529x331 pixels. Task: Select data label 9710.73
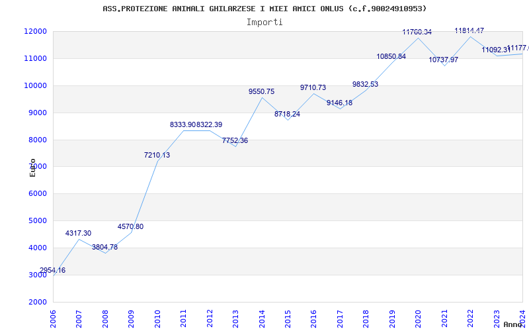pyautogui.click(x=313, y=87)
